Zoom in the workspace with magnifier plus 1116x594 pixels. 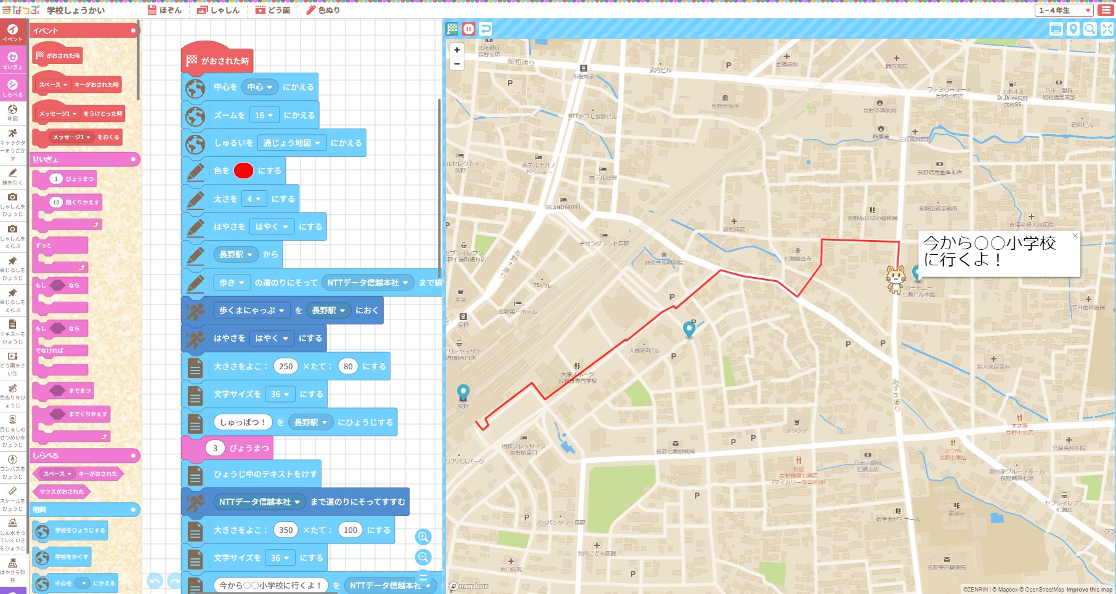click(x=423, y=537)
